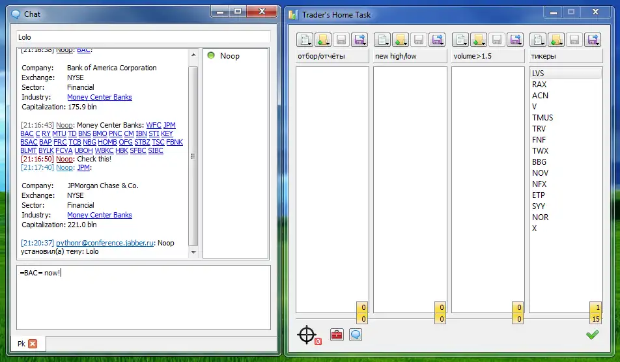This screenshot has height=362, width=620.
Task: Select V in the тикеры list
Action: click(x=566, y=107)
